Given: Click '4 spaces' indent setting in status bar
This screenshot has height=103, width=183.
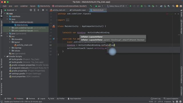Looking at the screenshot, I should (168, 102).
